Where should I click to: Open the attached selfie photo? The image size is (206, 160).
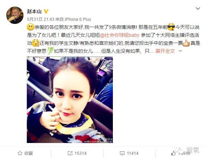[x=70, y=100]
